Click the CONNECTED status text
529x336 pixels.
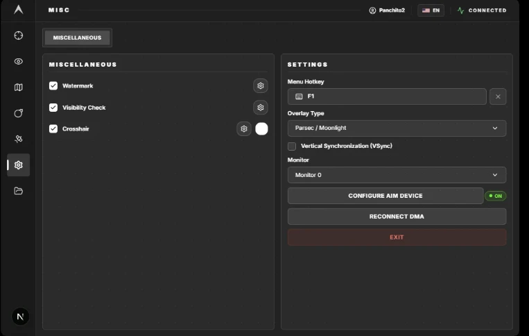487,10
